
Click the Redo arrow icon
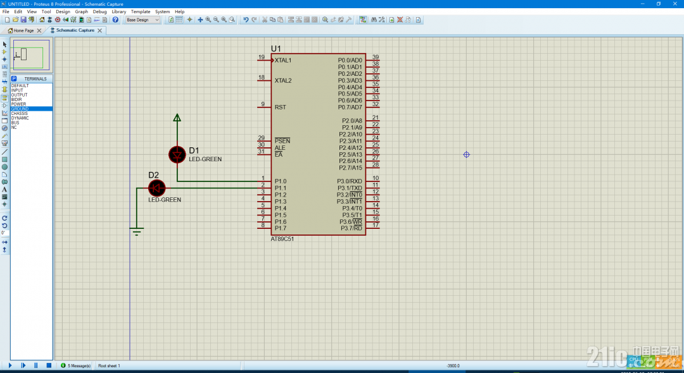(x=254, y=20)
